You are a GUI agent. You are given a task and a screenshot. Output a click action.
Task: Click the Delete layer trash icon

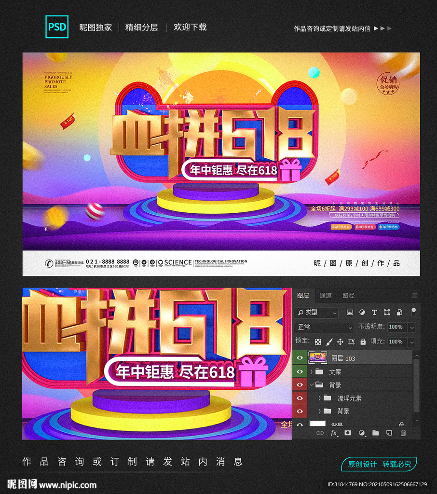pyautogui.click(x=403, y=433)
